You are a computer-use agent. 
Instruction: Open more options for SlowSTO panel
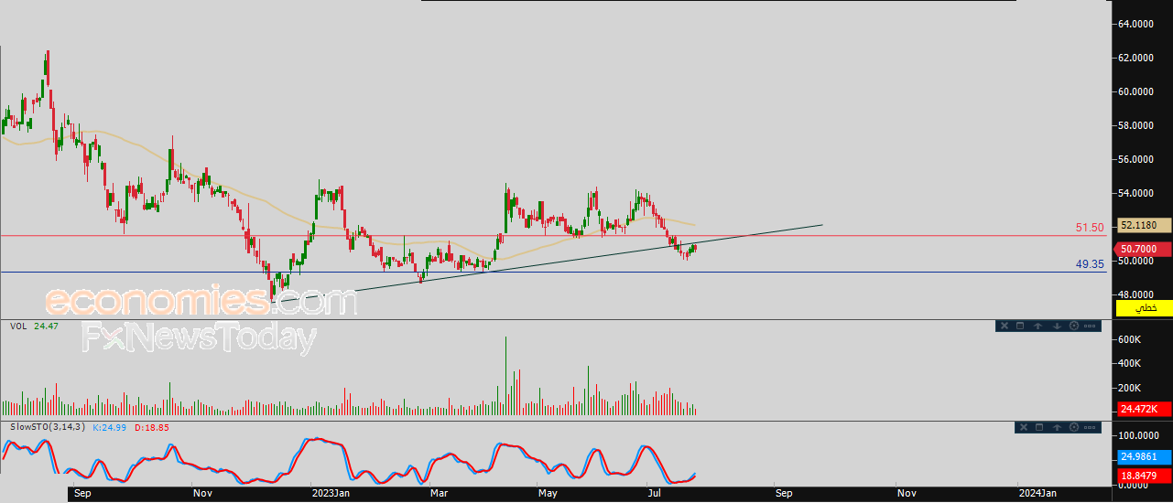(x=1090, y=427)
